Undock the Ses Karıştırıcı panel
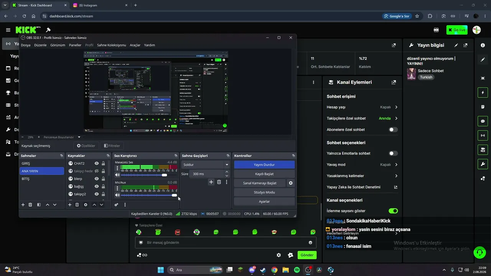491x276 pixels. [x=176, y=156]
